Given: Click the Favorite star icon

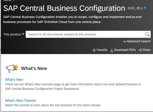Looking at the screenshot, I should [94, 50].
